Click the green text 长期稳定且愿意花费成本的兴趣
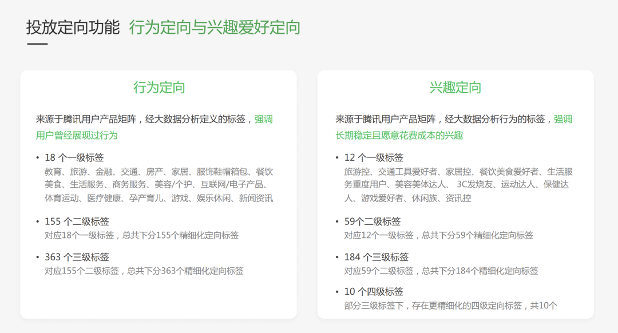The width and height of the screenshot is (618, 333). [x=399, y=136]
